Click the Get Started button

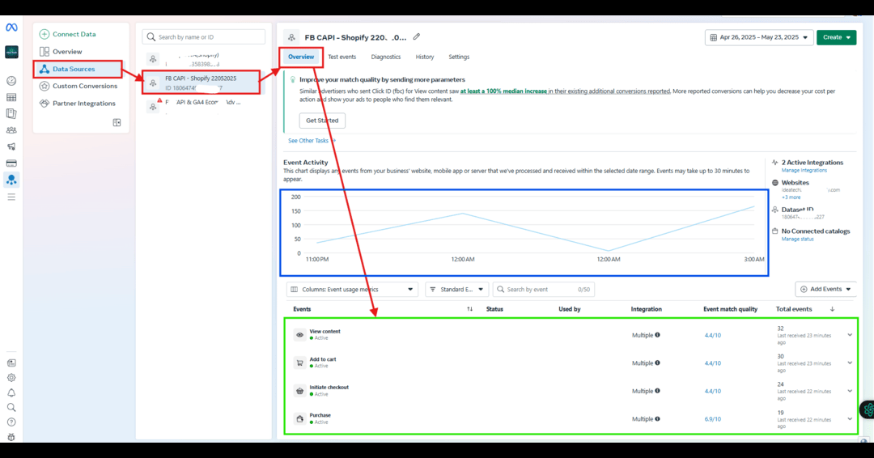click(322, 121)
